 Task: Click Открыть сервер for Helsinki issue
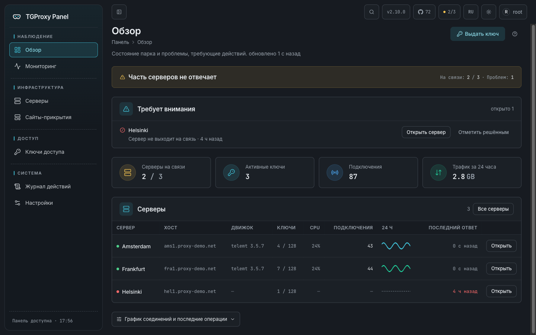pyautogui.click(x=426, y=132)
